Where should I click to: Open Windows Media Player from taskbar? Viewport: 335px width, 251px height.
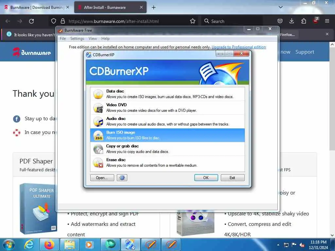89,244
